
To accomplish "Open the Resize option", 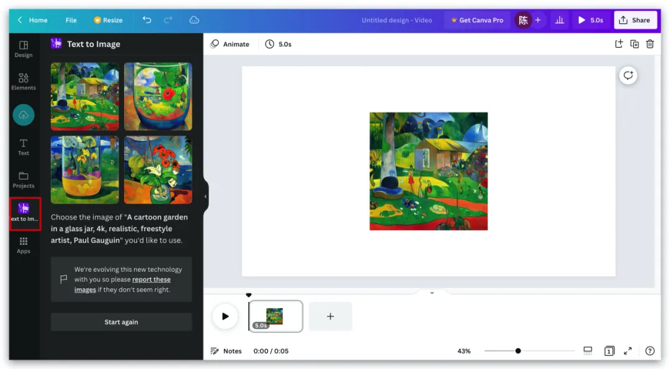I will tap(108, 20).
